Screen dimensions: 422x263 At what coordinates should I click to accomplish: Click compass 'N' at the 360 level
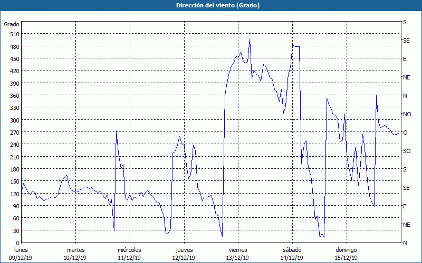click(x=405, y=96)
